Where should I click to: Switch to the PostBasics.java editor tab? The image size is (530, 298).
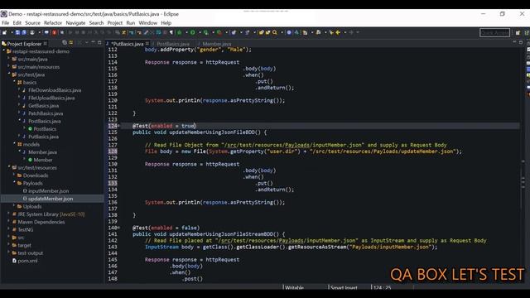(x=173, y=44)
